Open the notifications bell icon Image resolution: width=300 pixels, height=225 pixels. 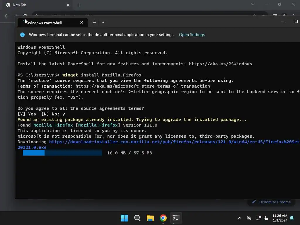(292, 218)
